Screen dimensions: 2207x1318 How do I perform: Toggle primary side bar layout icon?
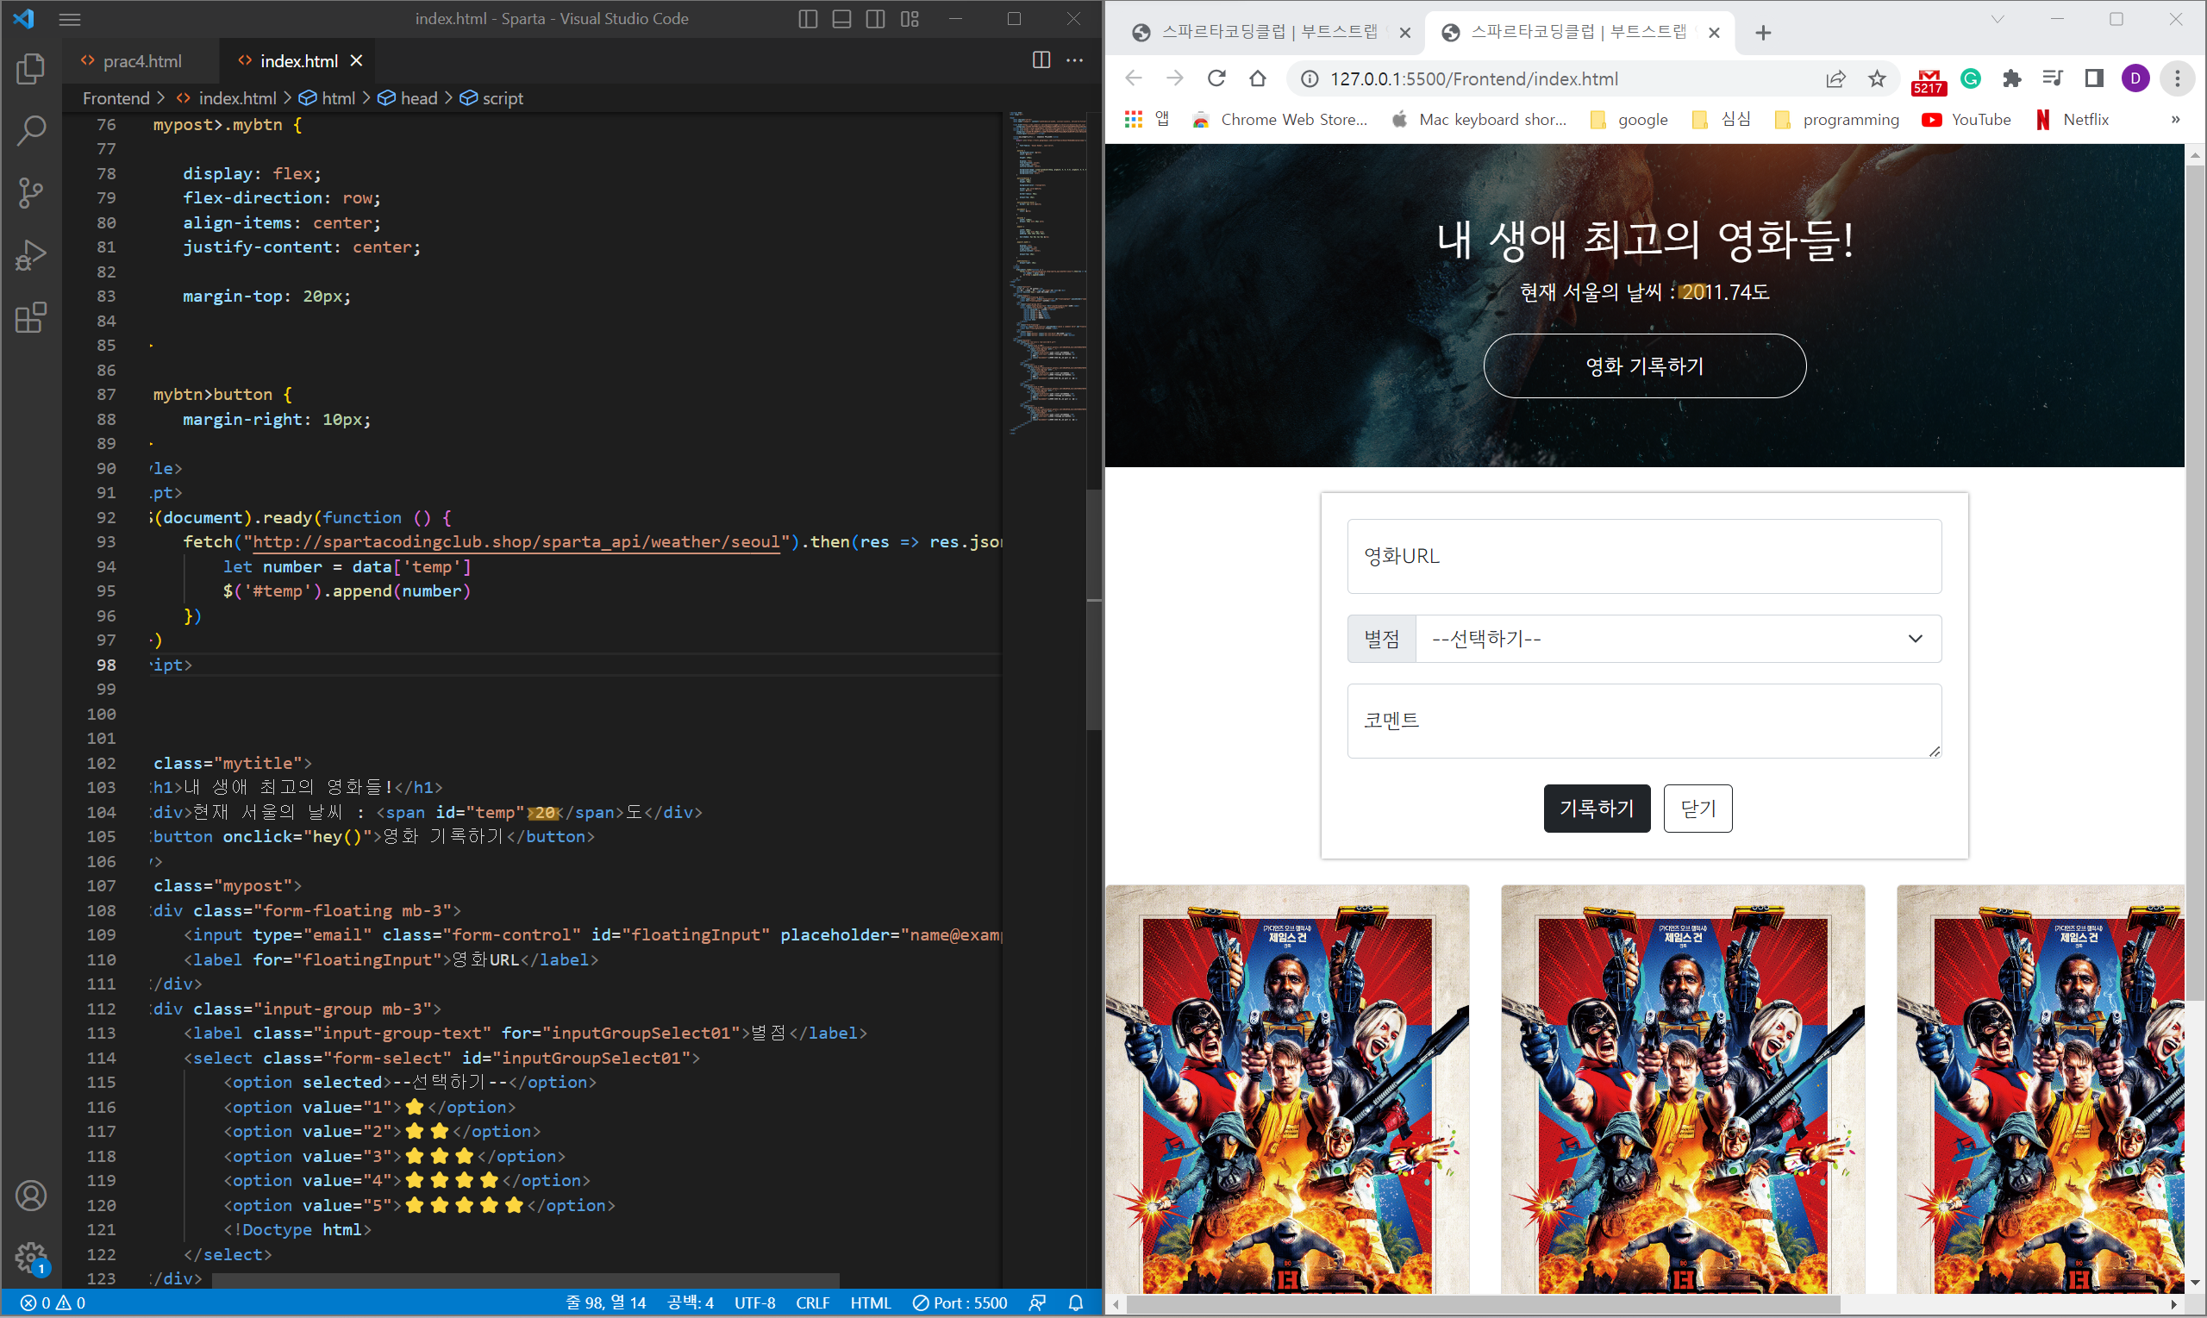click(x=807, y=19)
